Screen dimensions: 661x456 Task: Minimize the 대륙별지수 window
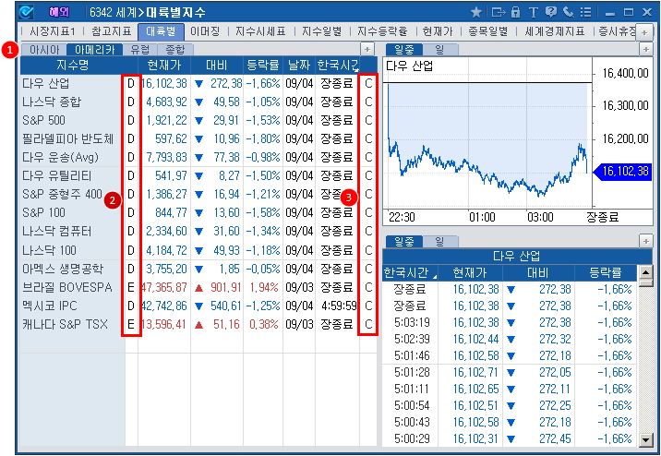[x=609, y=13]
